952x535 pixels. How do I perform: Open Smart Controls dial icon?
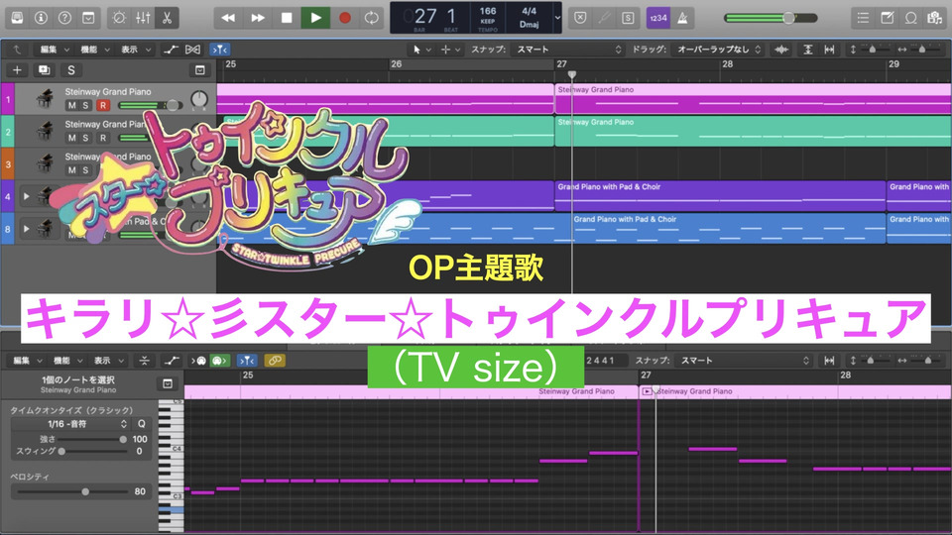point(119,18)
